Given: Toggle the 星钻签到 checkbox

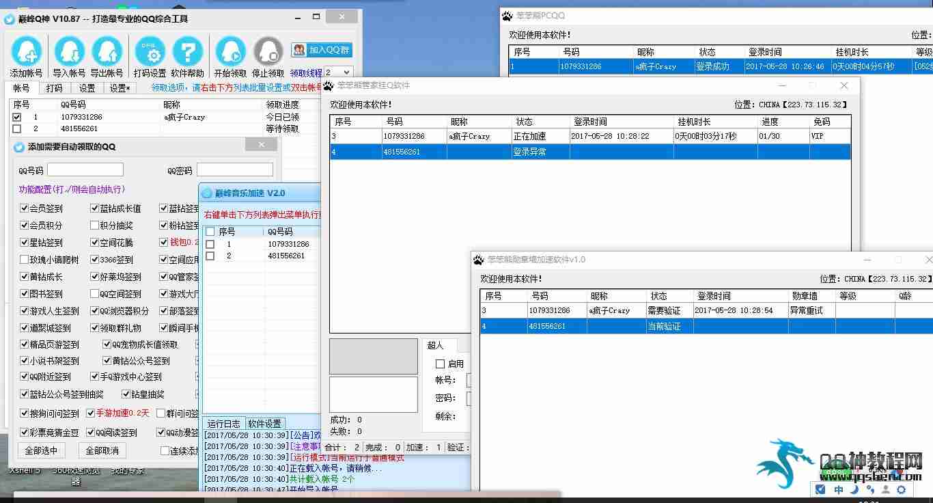Looking at the screenshot, I should 25,243.
